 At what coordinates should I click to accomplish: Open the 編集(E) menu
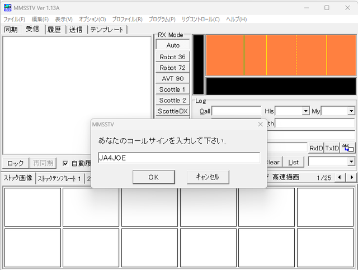(x=40, y=20)
